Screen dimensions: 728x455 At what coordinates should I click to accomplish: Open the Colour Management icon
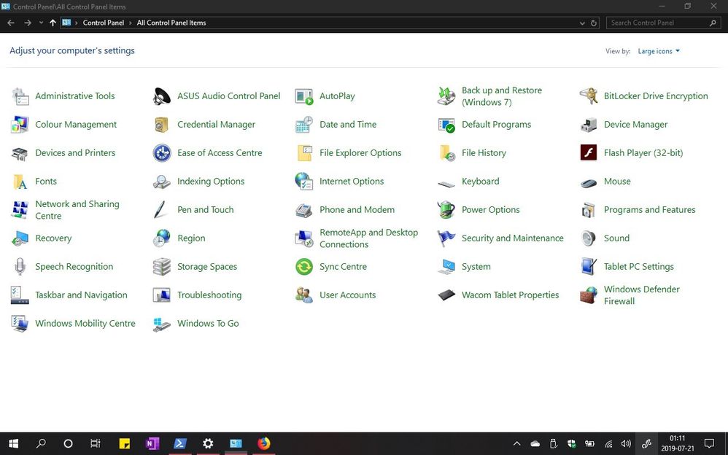(20, 125)
